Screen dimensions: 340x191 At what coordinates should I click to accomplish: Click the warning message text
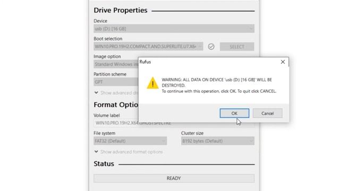tap(219, 85)
